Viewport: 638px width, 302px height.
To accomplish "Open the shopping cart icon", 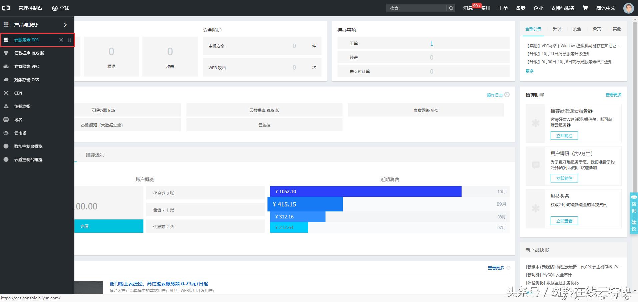I will click(x=585, y=8).
